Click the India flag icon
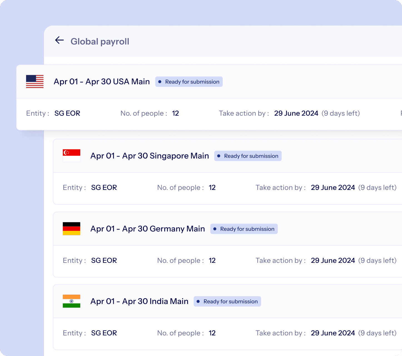The image size is (402, 356). click(x=71, y=301)
